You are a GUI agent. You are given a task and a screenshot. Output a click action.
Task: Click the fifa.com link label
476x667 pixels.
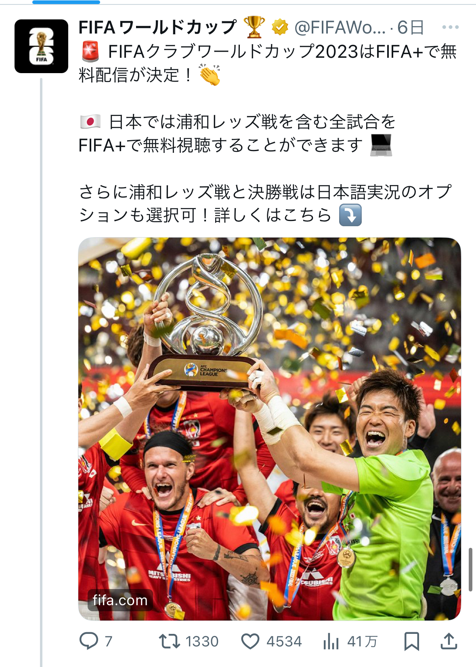[120, 600]
